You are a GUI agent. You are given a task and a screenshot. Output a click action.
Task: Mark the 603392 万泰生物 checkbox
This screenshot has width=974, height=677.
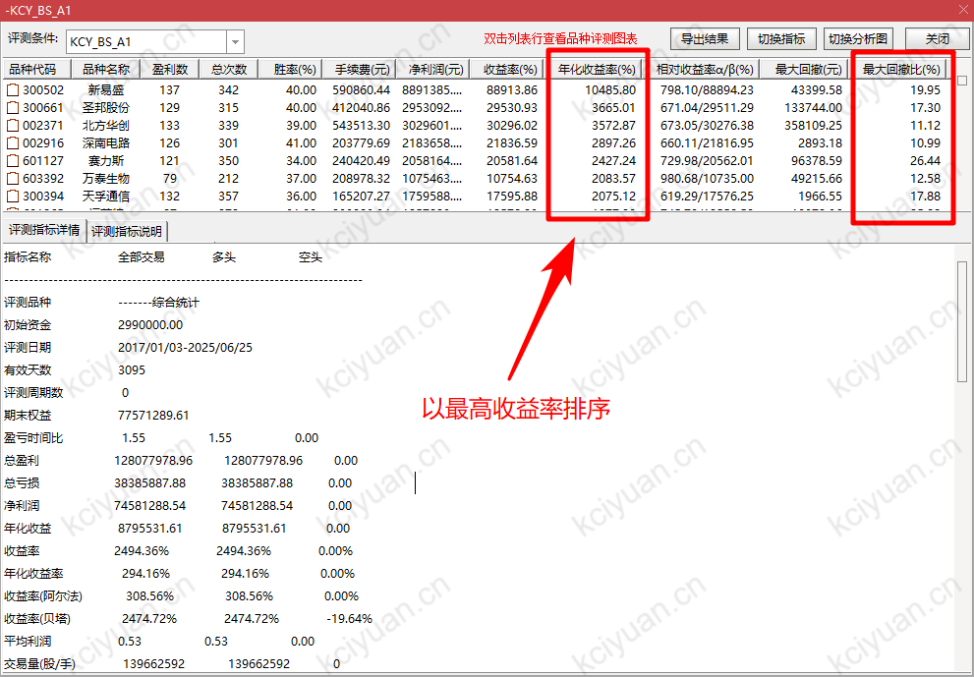(13, 179)
